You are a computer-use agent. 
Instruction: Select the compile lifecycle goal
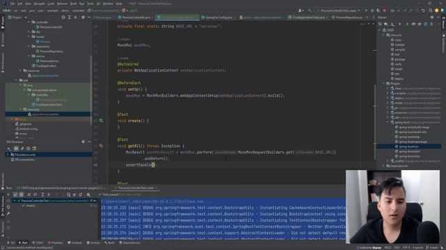[398, 49]
